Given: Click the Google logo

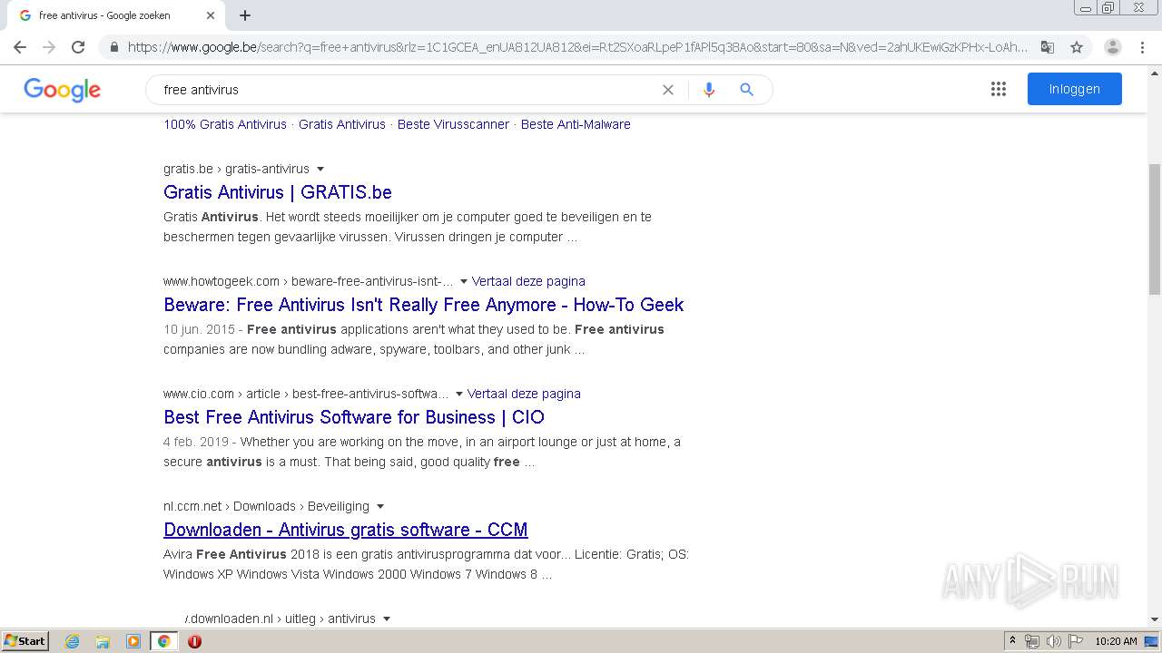Looking at the screenshot, I should [63, 90].
